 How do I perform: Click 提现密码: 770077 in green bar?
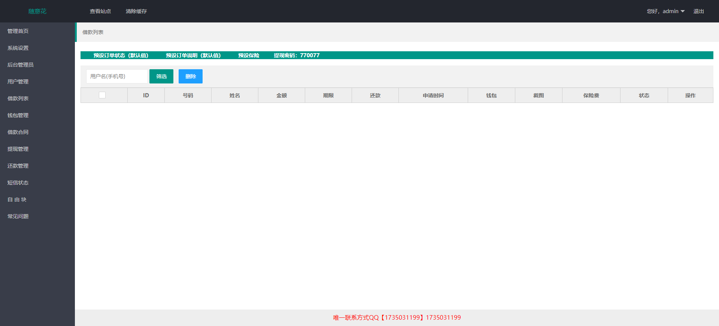(x=297, y=55)
